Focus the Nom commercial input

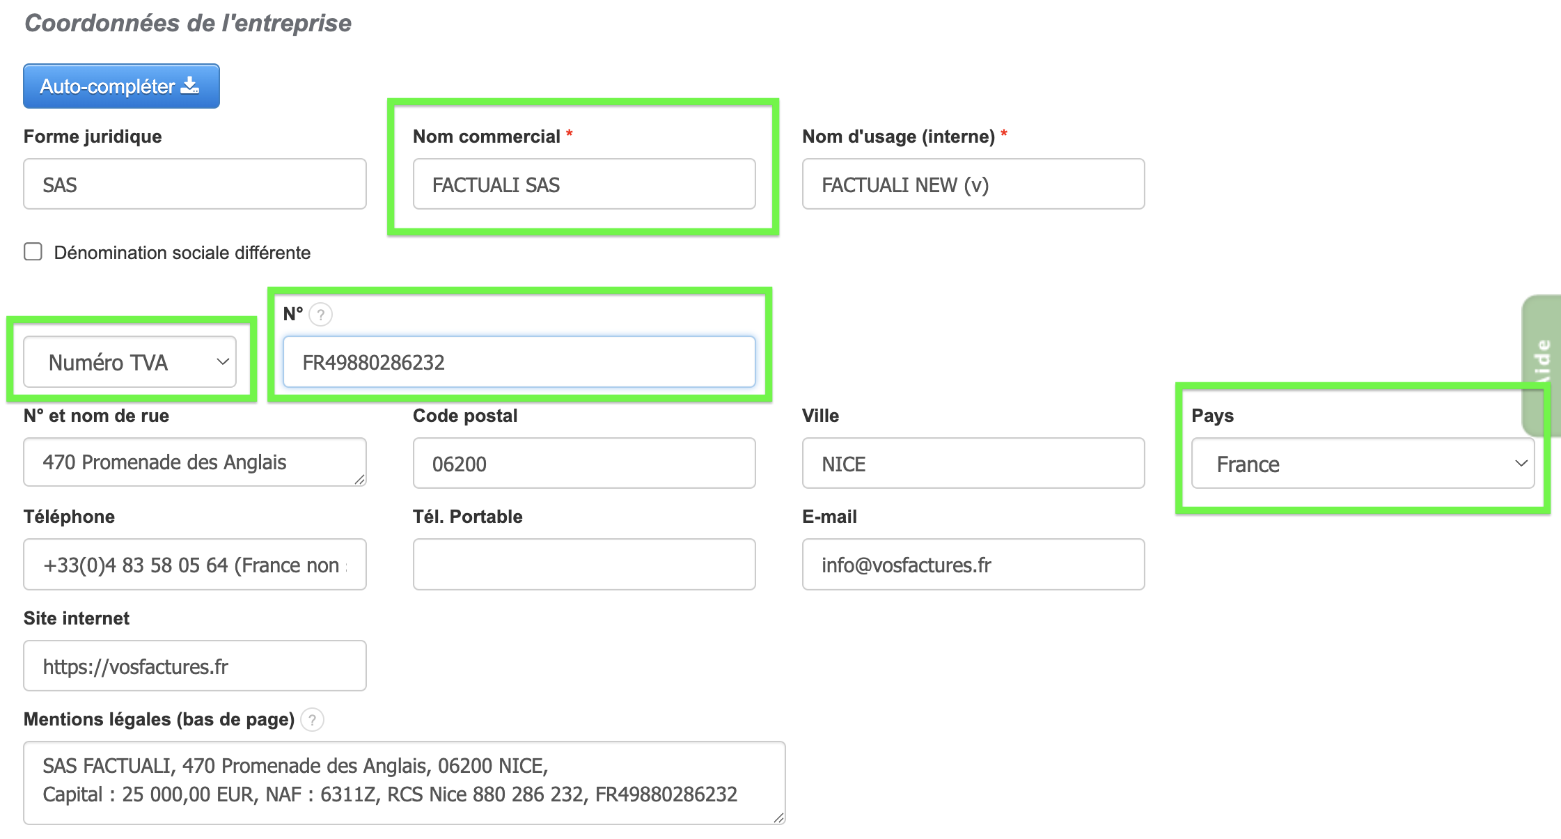(x=583, y=185)
